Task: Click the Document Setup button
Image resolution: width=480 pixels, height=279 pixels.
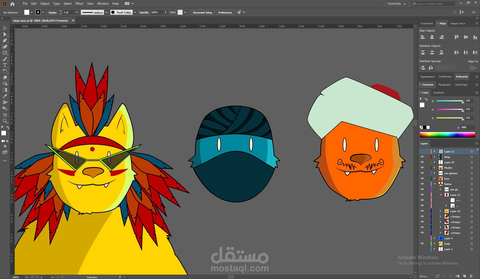Action: click(202, 12)
